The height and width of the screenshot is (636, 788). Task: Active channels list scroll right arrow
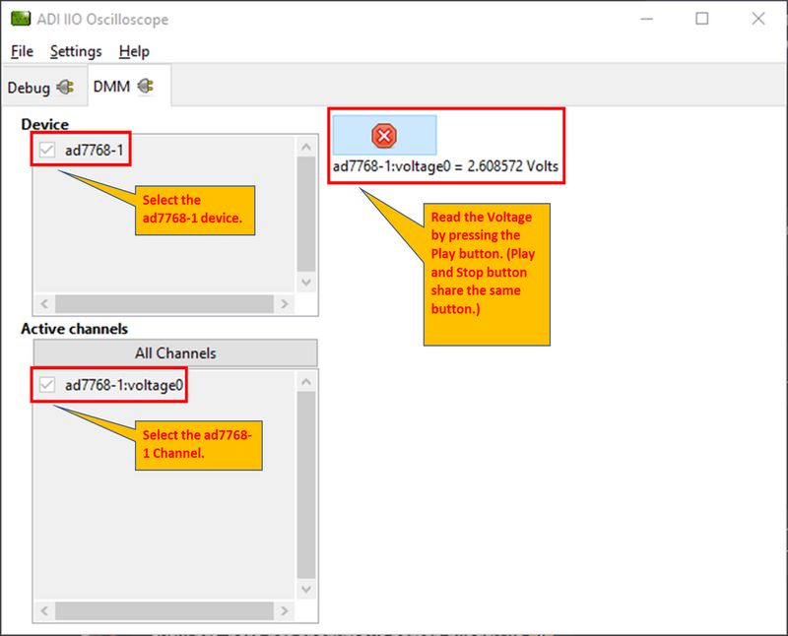click(x=285, y=610)
